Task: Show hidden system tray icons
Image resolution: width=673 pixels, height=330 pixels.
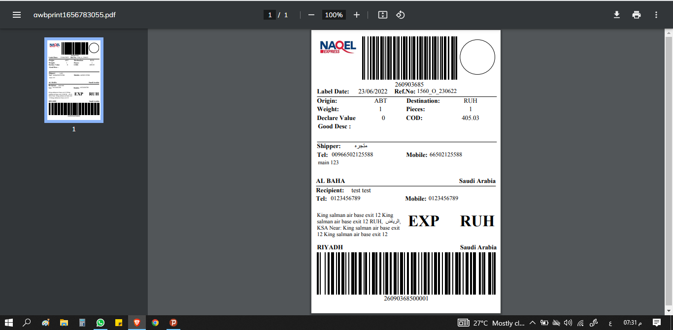Action: pyautogui.click(x=532, y=323)
